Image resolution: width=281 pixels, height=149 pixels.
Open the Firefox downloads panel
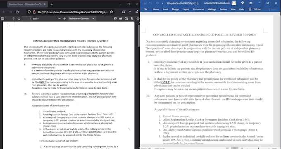click(130, 12)
